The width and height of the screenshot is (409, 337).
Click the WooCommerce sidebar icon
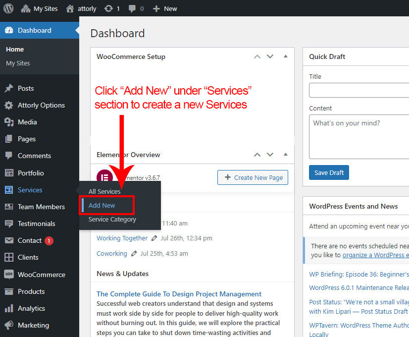pos(9,275)
